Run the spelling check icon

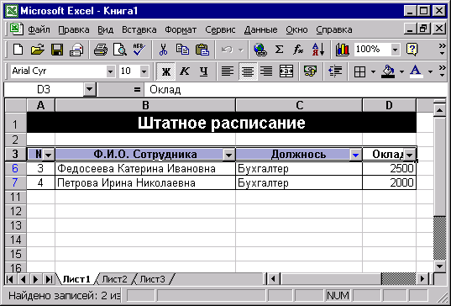pos(139,50)
